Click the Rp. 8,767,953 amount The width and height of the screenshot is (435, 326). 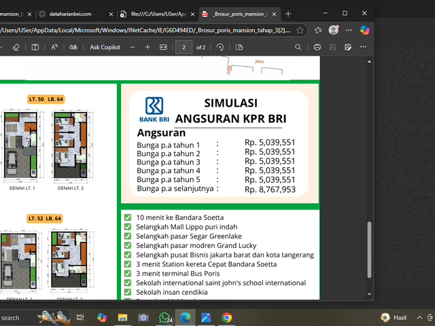(270, 189)
